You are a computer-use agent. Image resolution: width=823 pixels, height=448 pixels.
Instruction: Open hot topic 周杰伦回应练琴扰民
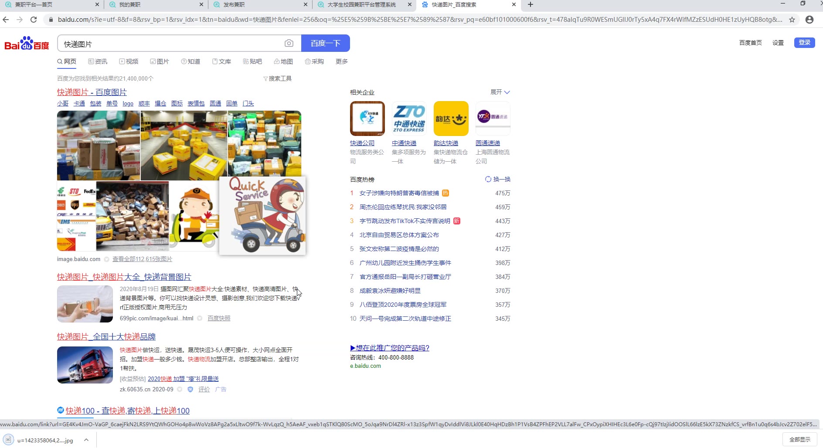click(403, 207)
